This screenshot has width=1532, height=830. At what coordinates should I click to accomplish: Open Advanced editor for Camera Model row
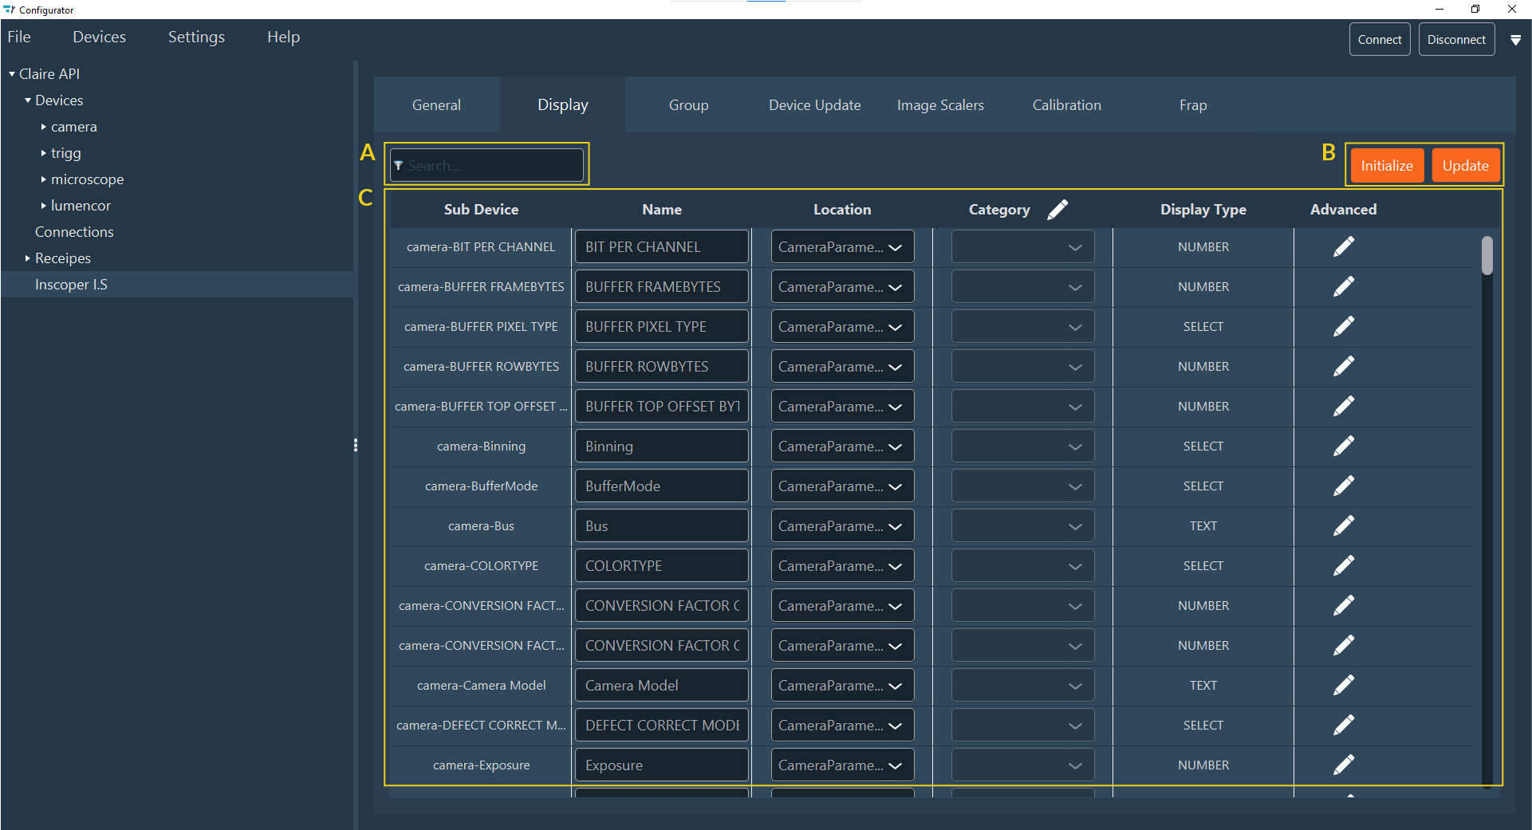click(1344, 685)
